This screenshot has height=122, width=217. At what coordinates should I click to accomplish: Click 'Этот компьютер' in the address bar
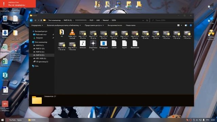pyautogui.click(x=54, y=20)
